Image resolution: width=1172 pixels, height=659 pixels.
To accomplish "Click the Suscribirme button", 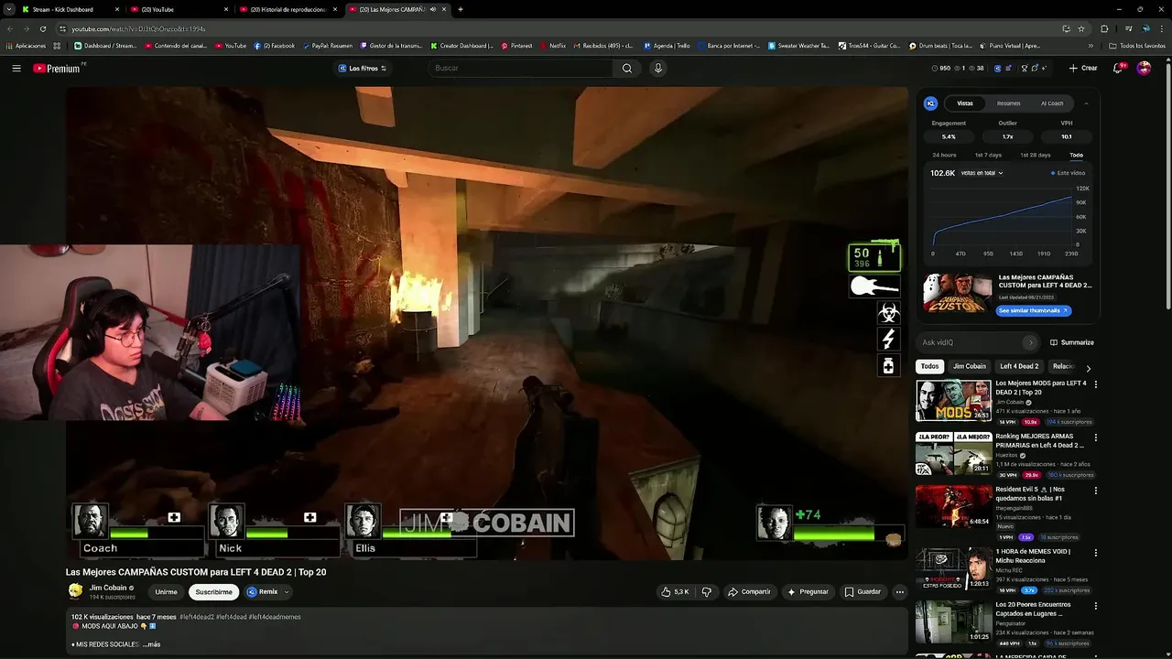I will [x=213, y=592].
